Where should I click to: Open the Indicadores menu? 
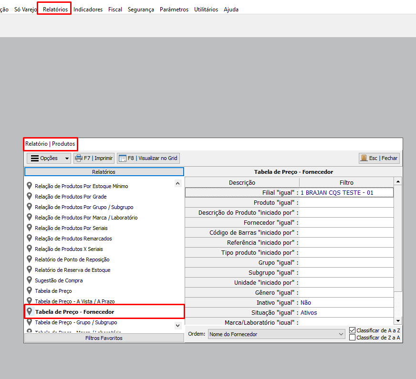click(x=88, y=9)
